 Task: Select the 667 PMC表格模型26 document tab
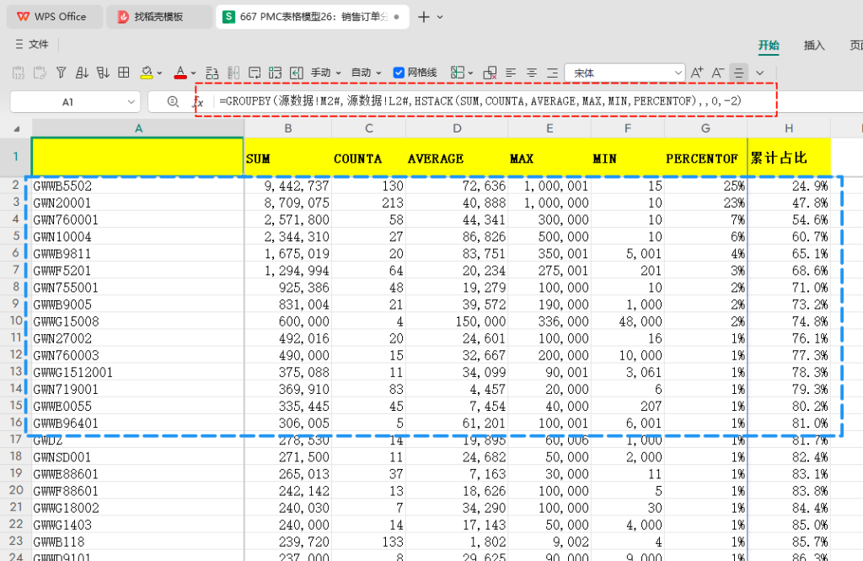pos(313,17)
